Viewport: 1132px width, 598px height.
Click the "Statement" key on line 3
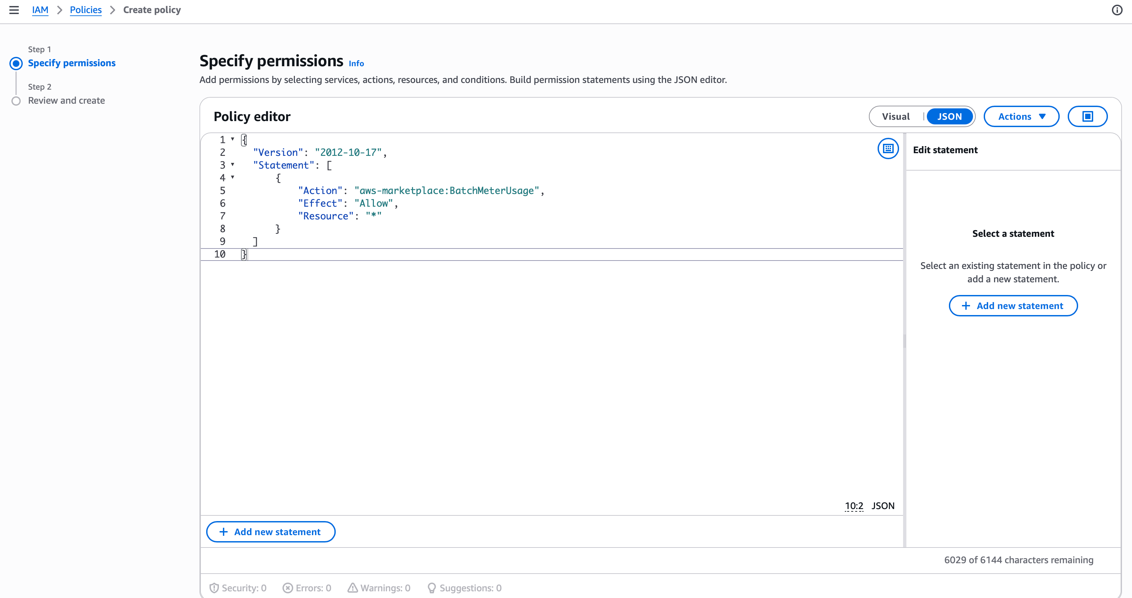[x=284, y=165]
